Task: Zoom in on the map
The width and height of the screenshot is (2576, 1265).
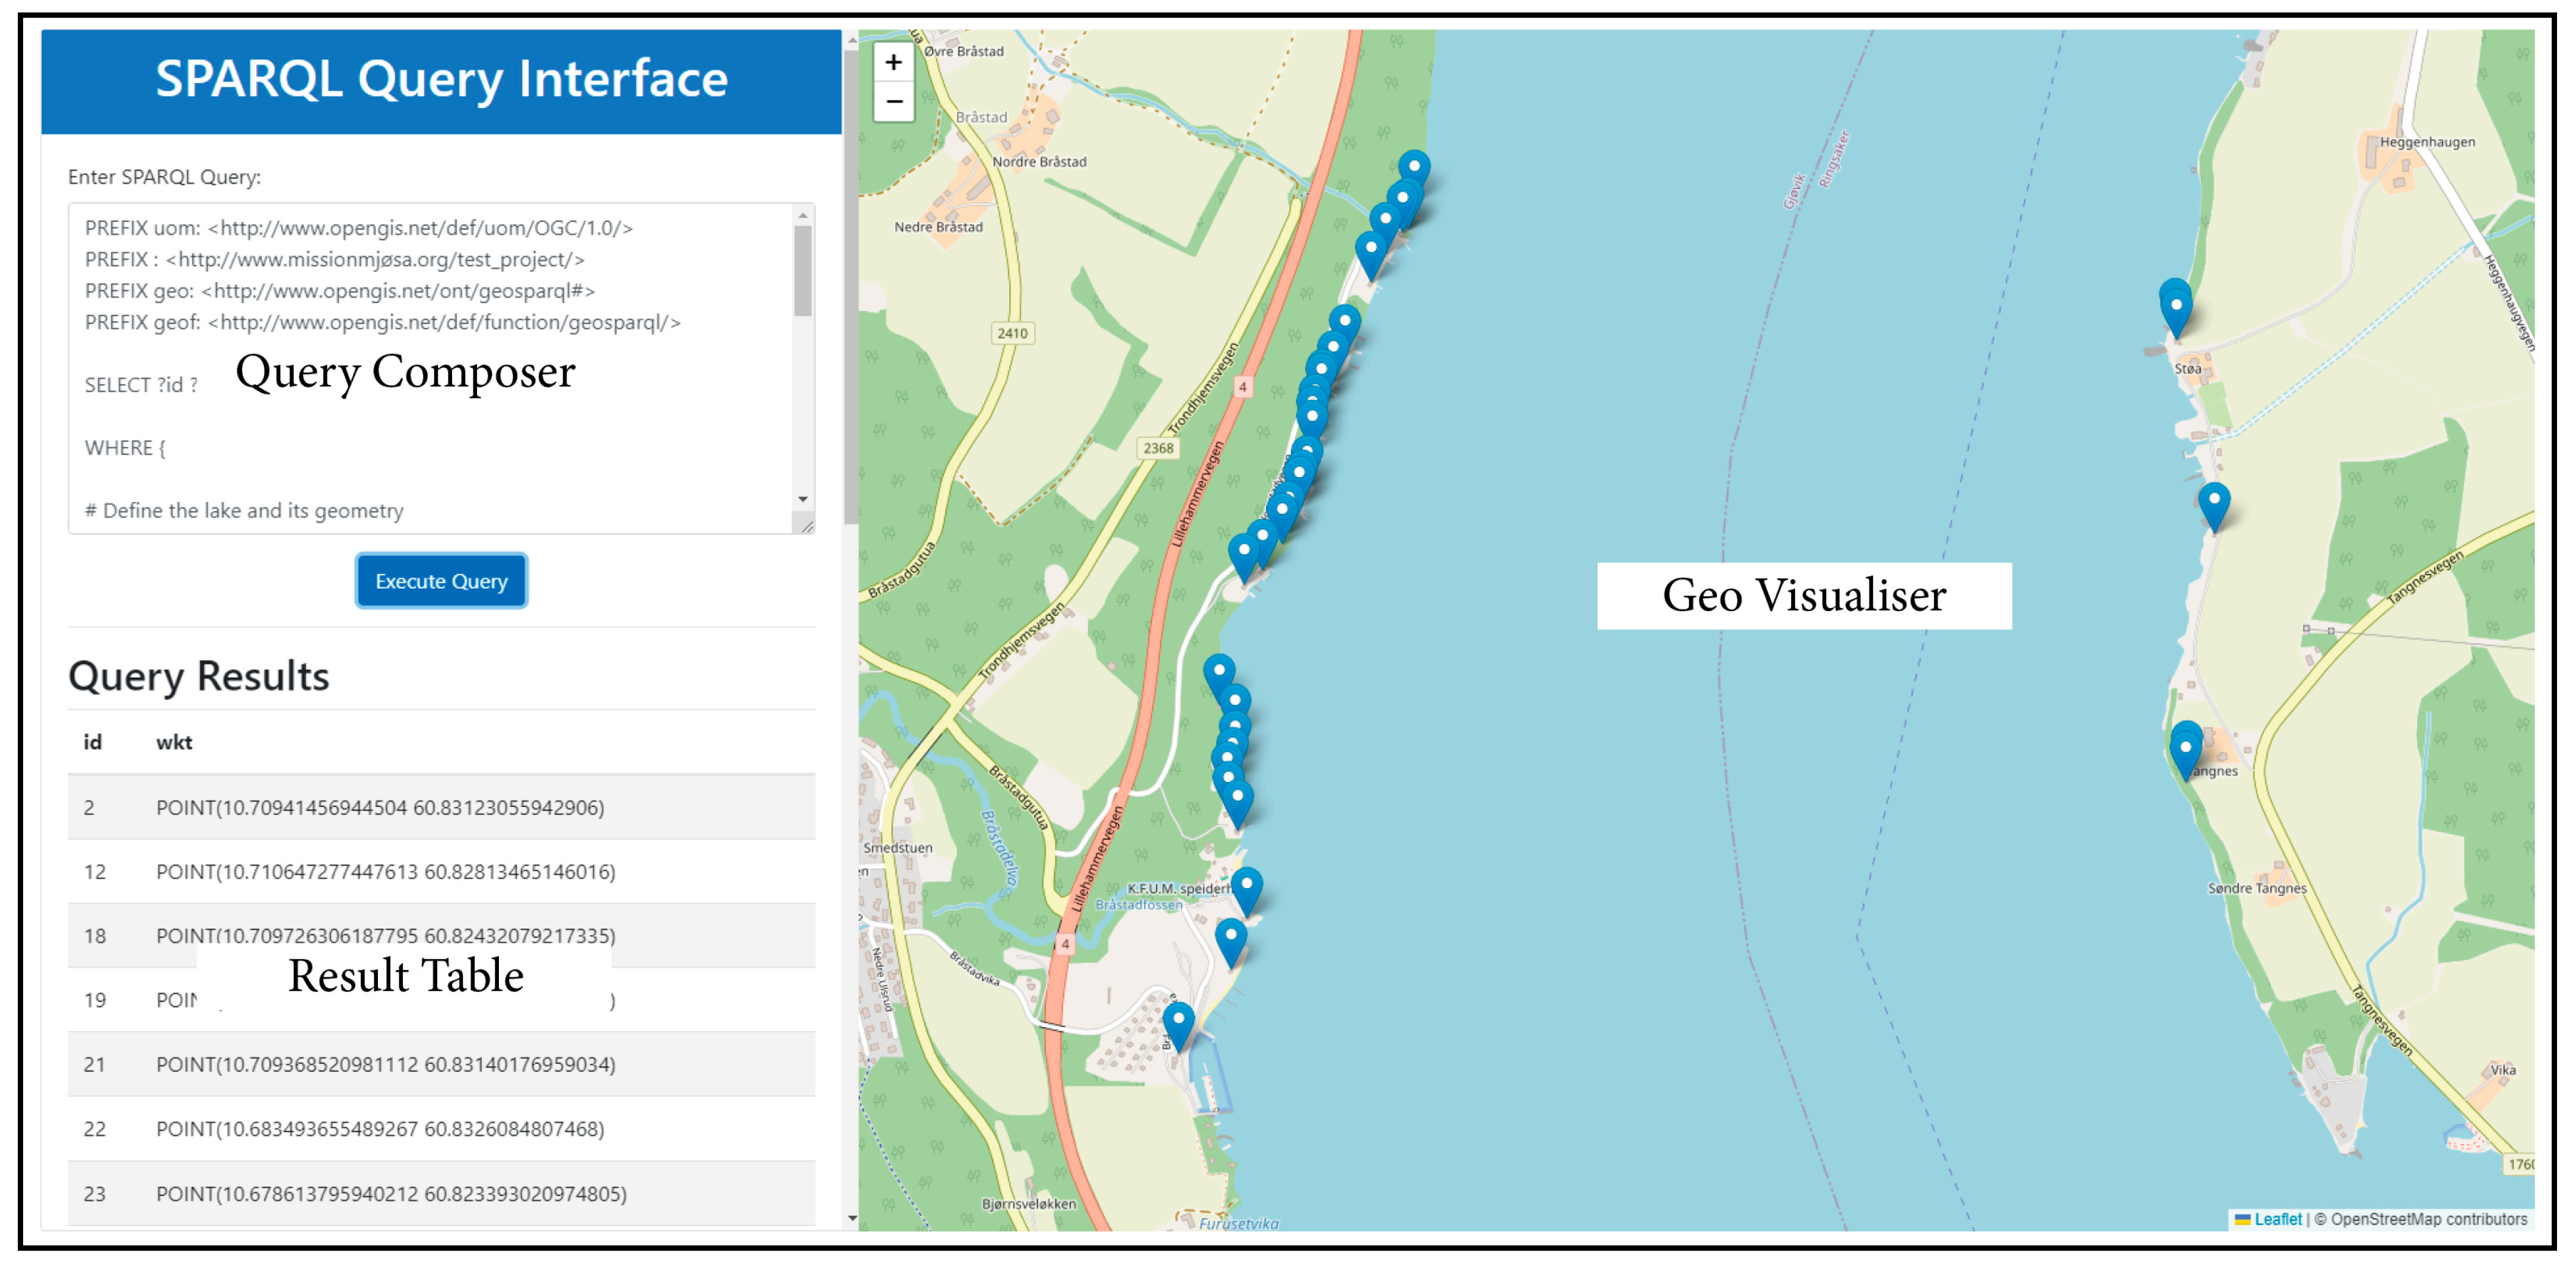Action: (x=893, y=63)
